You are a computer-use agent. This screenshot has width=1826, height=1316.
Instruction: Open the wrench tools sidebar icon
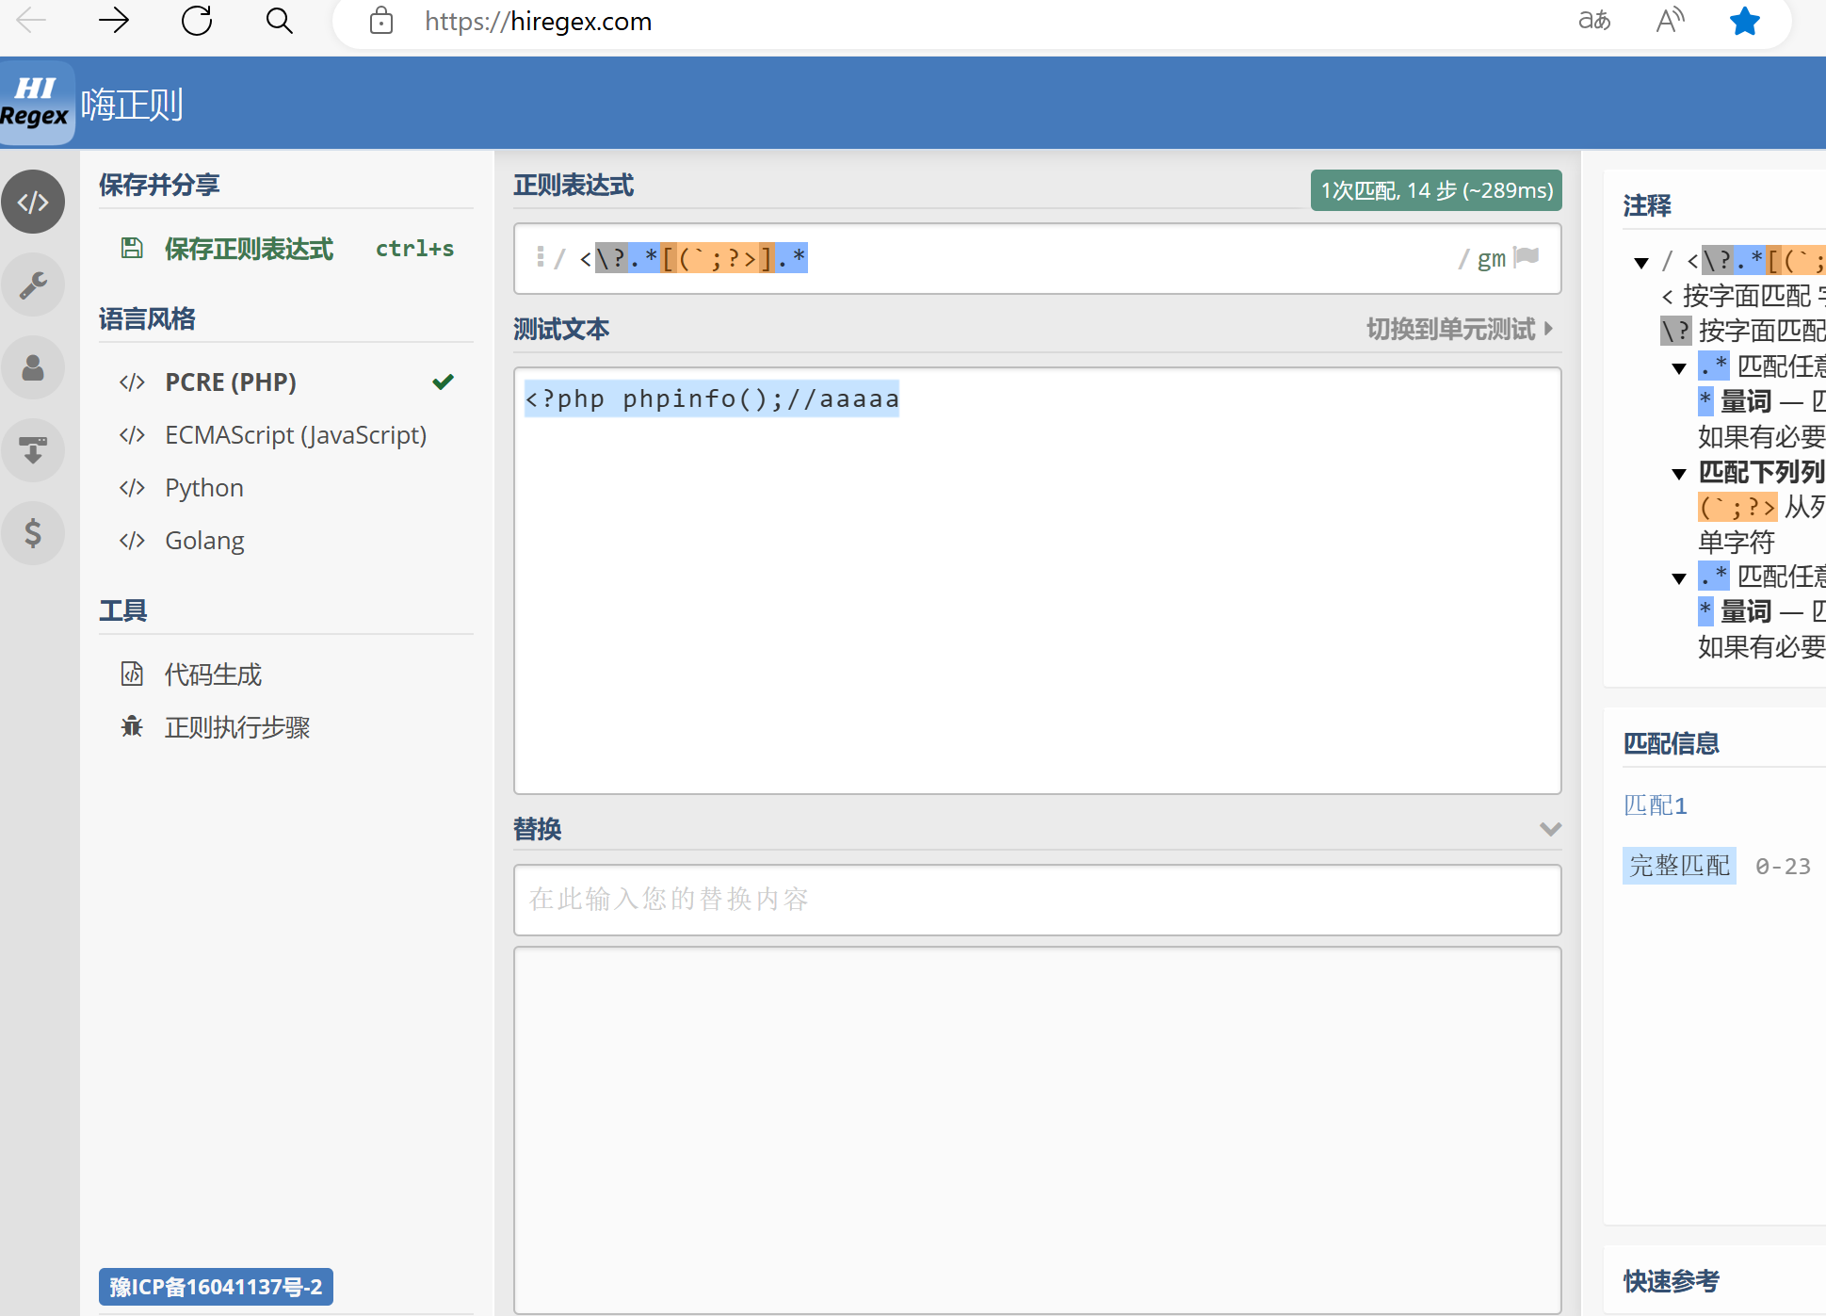click(33, 284)
